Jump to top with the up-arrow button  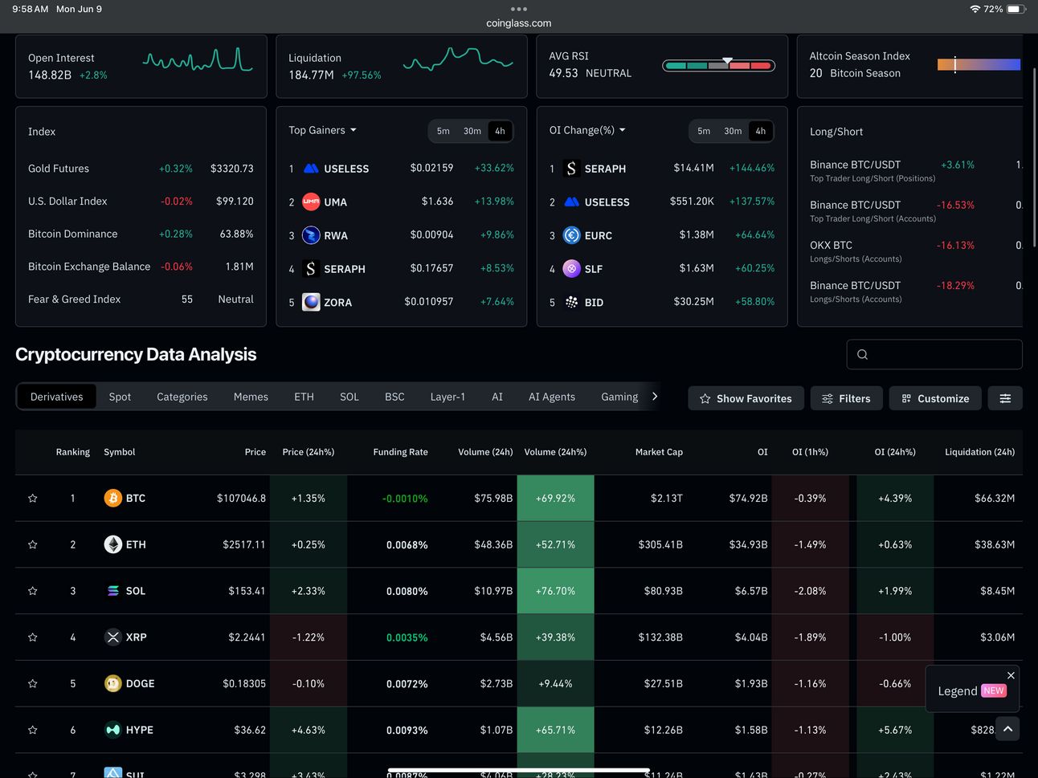pyautogui.click(x=1007, y=729)
